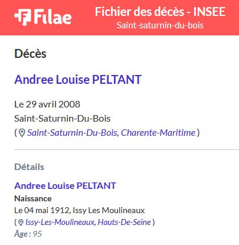Click the Saint-saturnin-du-bois subtitle in the red banner
Image resolution: width=239 pixels, height=245 pixels.
160,25
